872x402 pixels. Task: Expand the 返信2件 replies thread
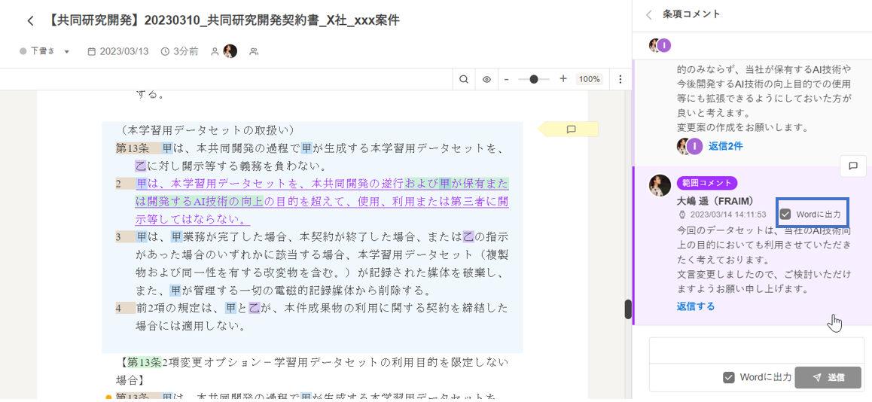[x=725, y=146]
